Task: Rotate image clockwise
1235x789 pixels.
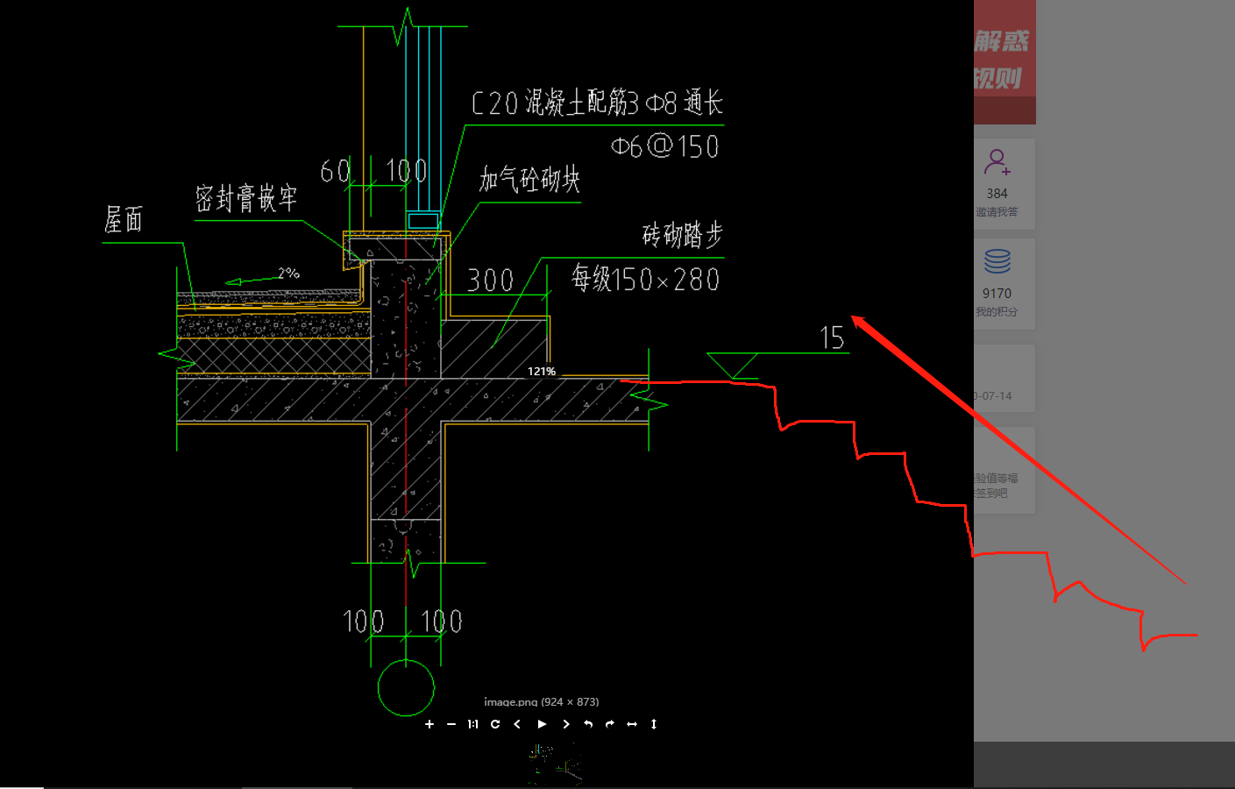Action: (610, 724)
